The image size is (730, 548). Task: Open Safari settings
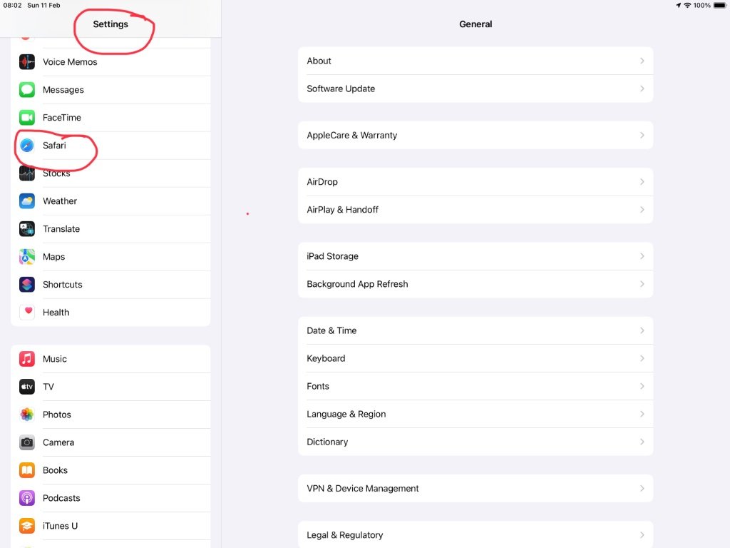[110, 146]
